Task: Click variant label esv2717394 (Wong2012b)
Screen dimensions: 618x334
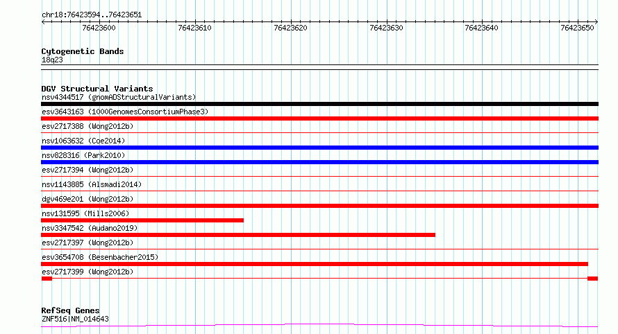Action: pyautogui.click(x=87, y=170)
